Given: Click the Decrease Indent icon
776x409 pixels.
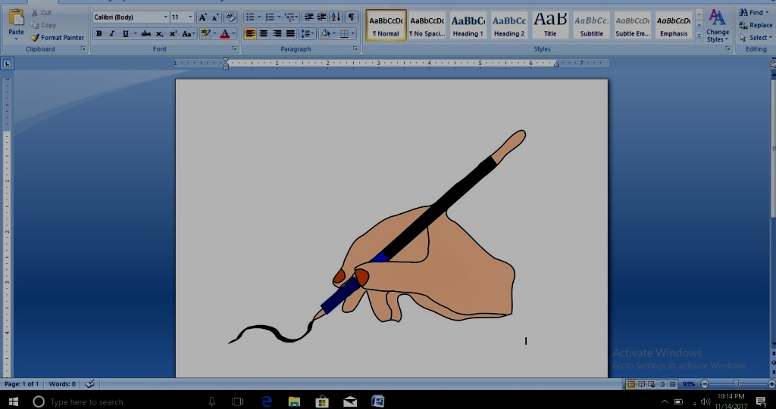Looking at the screenshot, I should coord(309,17).
